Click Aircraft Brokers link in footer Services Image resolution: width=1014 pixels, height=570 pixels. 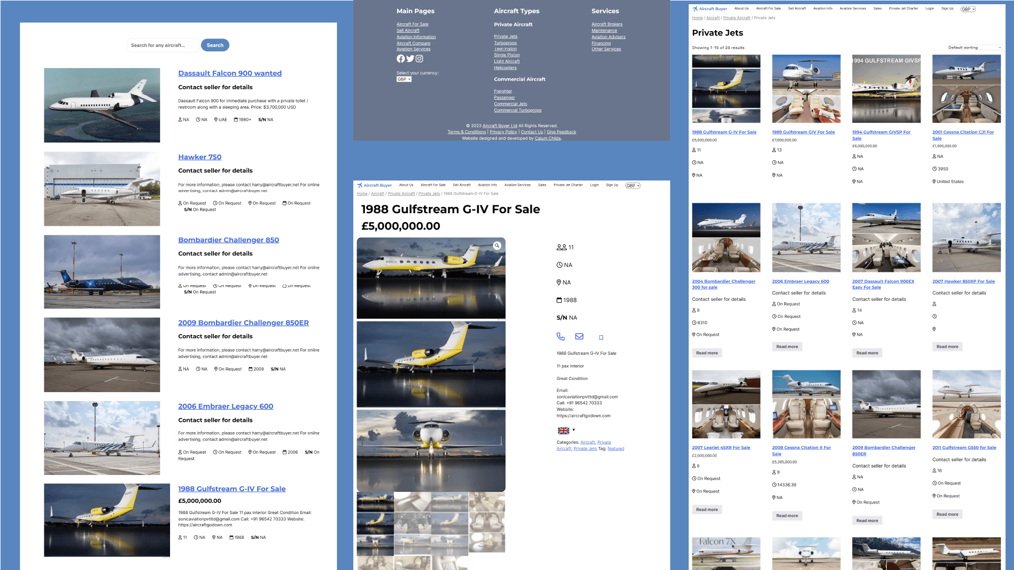tap(607, 24)
